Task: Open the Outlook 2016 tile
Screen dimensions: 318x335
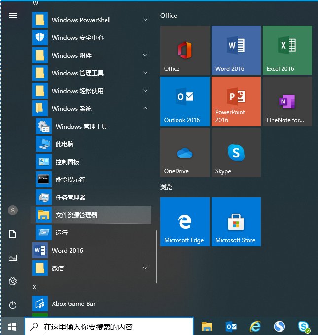Action: click(184, 101)
